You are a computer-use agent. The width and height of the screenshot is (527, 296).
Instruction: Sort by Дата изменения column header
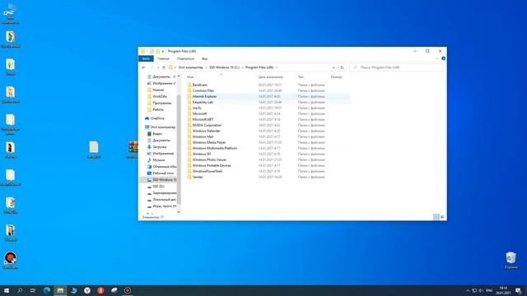pos(271,77)
